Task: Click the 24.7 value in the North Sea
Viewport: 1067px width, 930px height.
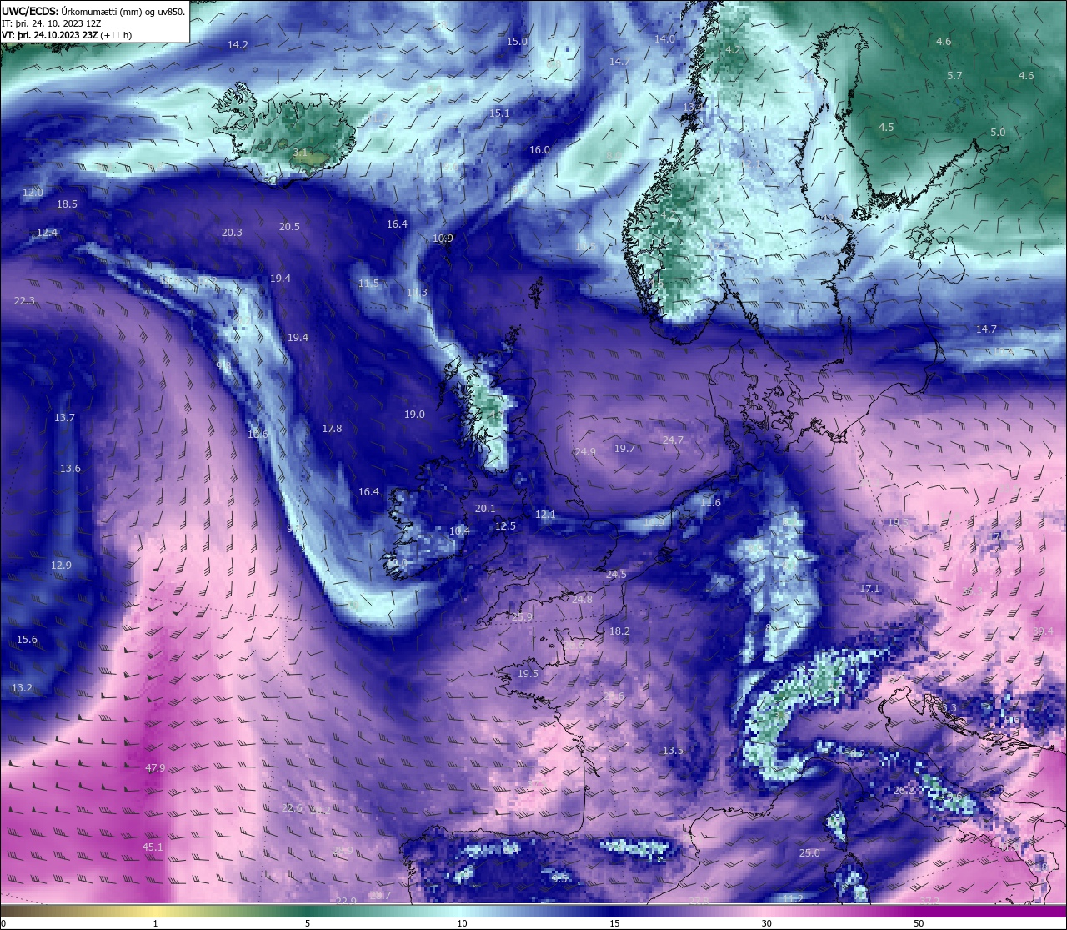Action: click(673, 440)
